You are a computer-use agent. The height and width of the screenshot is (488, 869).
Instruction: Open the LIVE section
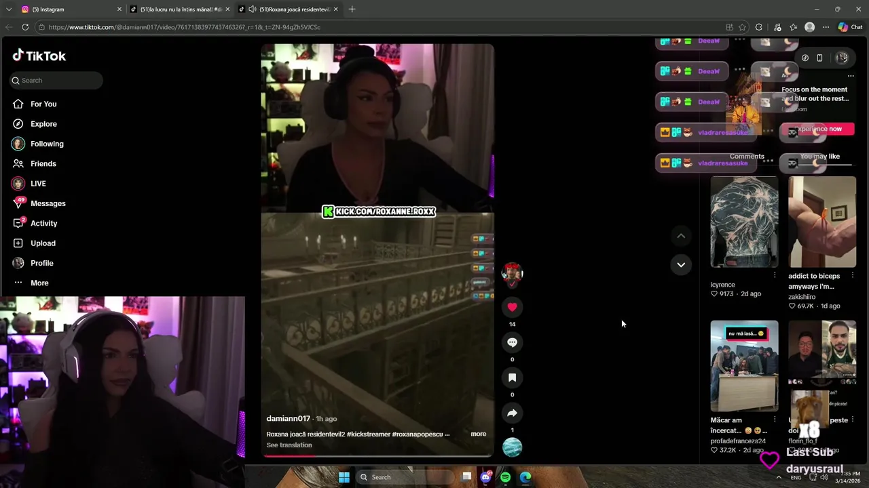coord(38,184)
